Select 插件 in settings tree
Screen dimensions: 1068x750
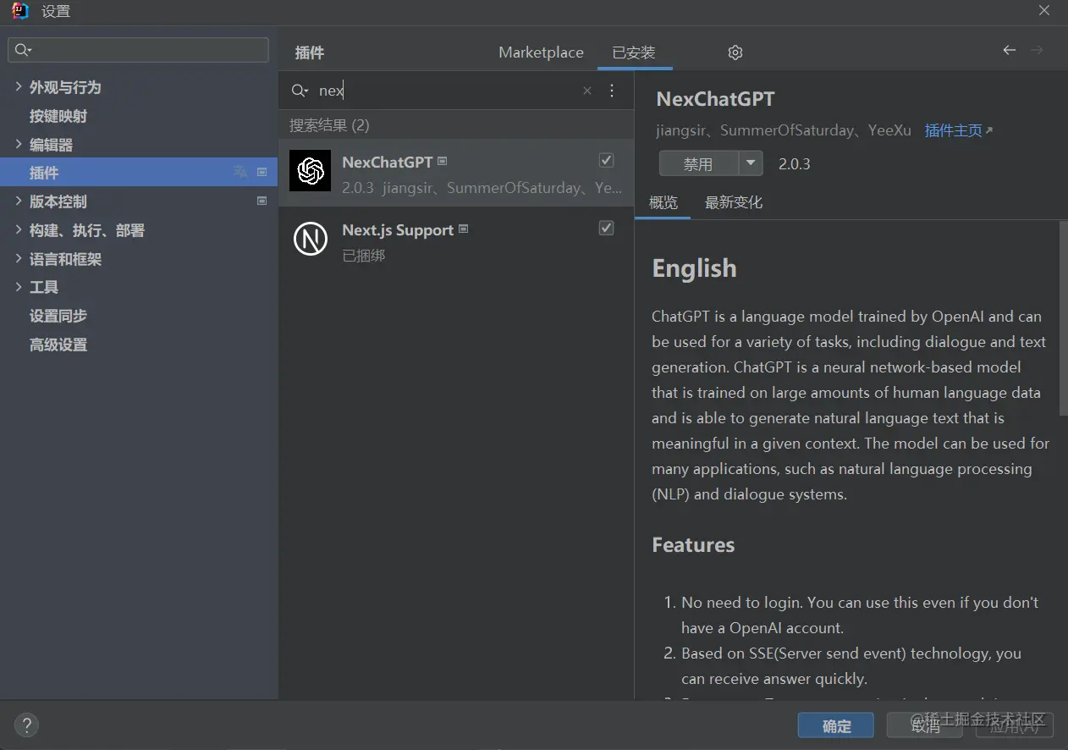[x=139, y=172]
